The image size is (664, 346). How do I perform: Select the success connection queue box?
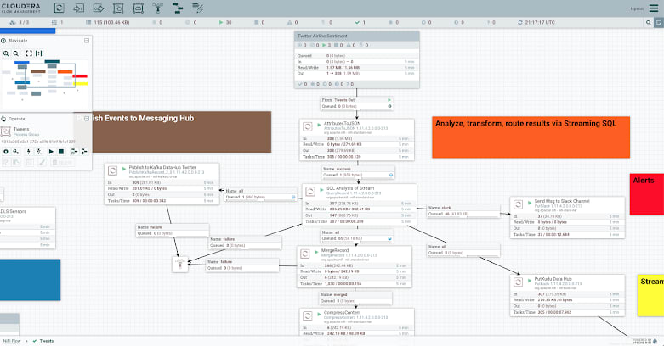click(358, 172)
